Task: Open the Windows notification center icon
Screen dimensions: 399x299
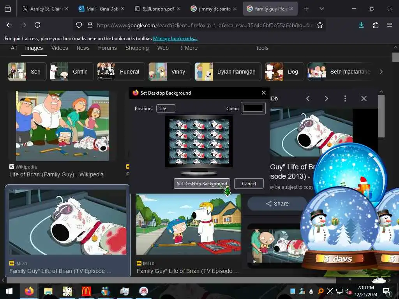Action: (x=387, y=291)
